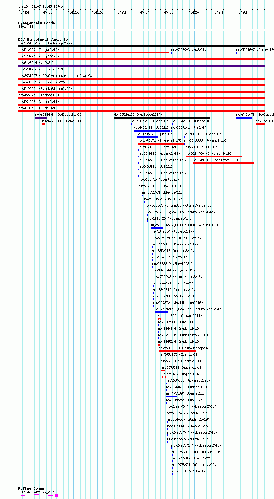Open nsv4504766 (gnomADStructuralVariants) entry
The height and width of the screenshot is (499, 274).
(181, 212)
